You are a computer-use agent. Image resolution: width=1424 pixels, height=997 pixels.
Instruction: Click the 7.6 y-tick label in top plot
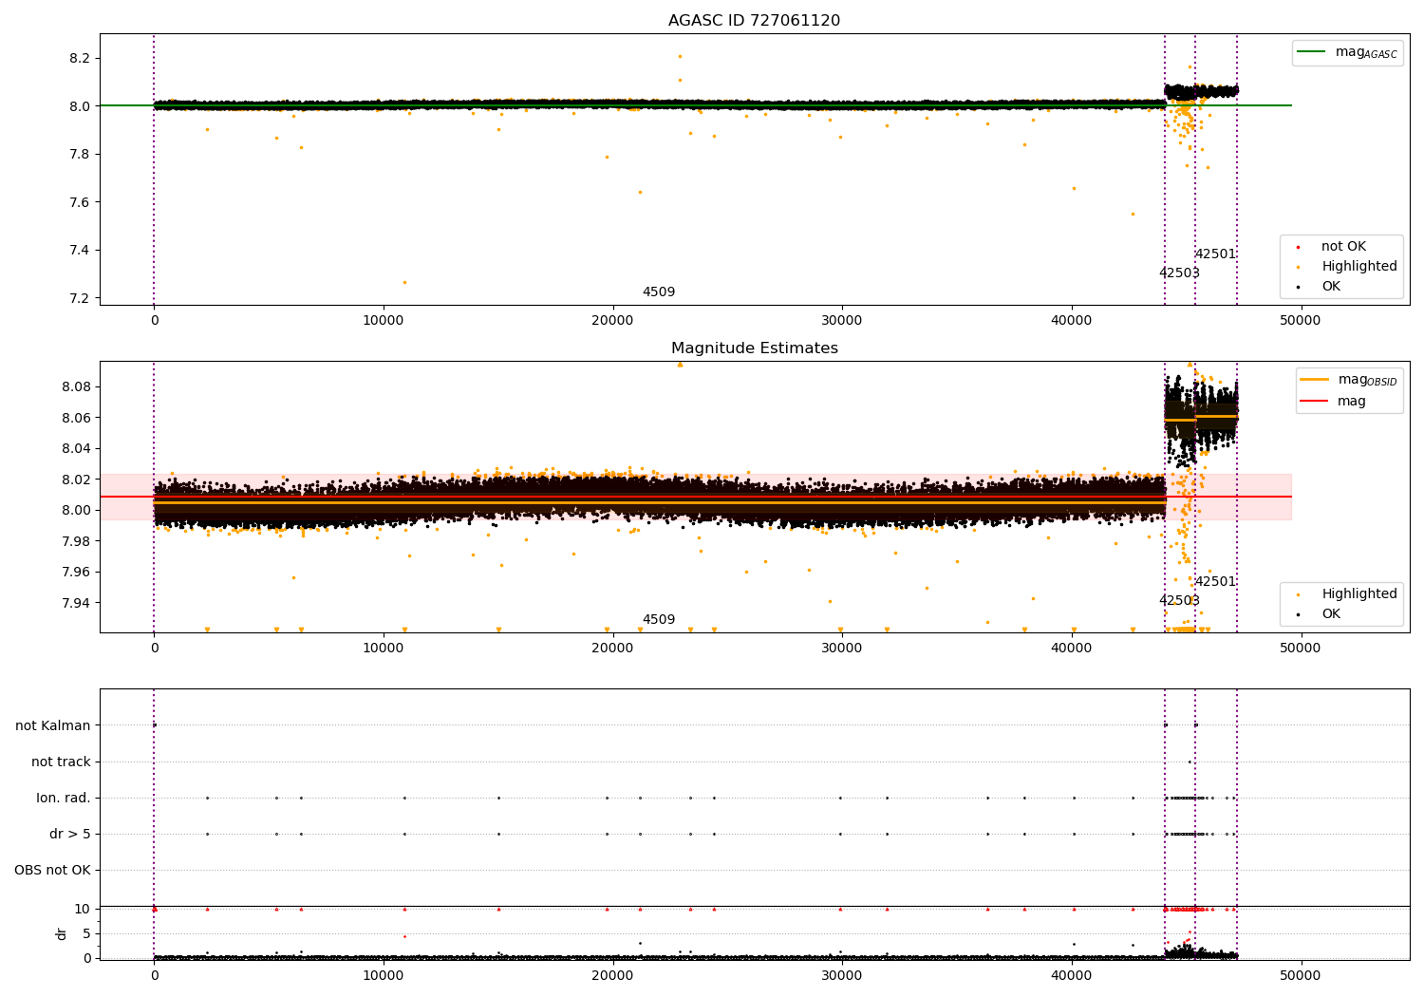(80, 203)
